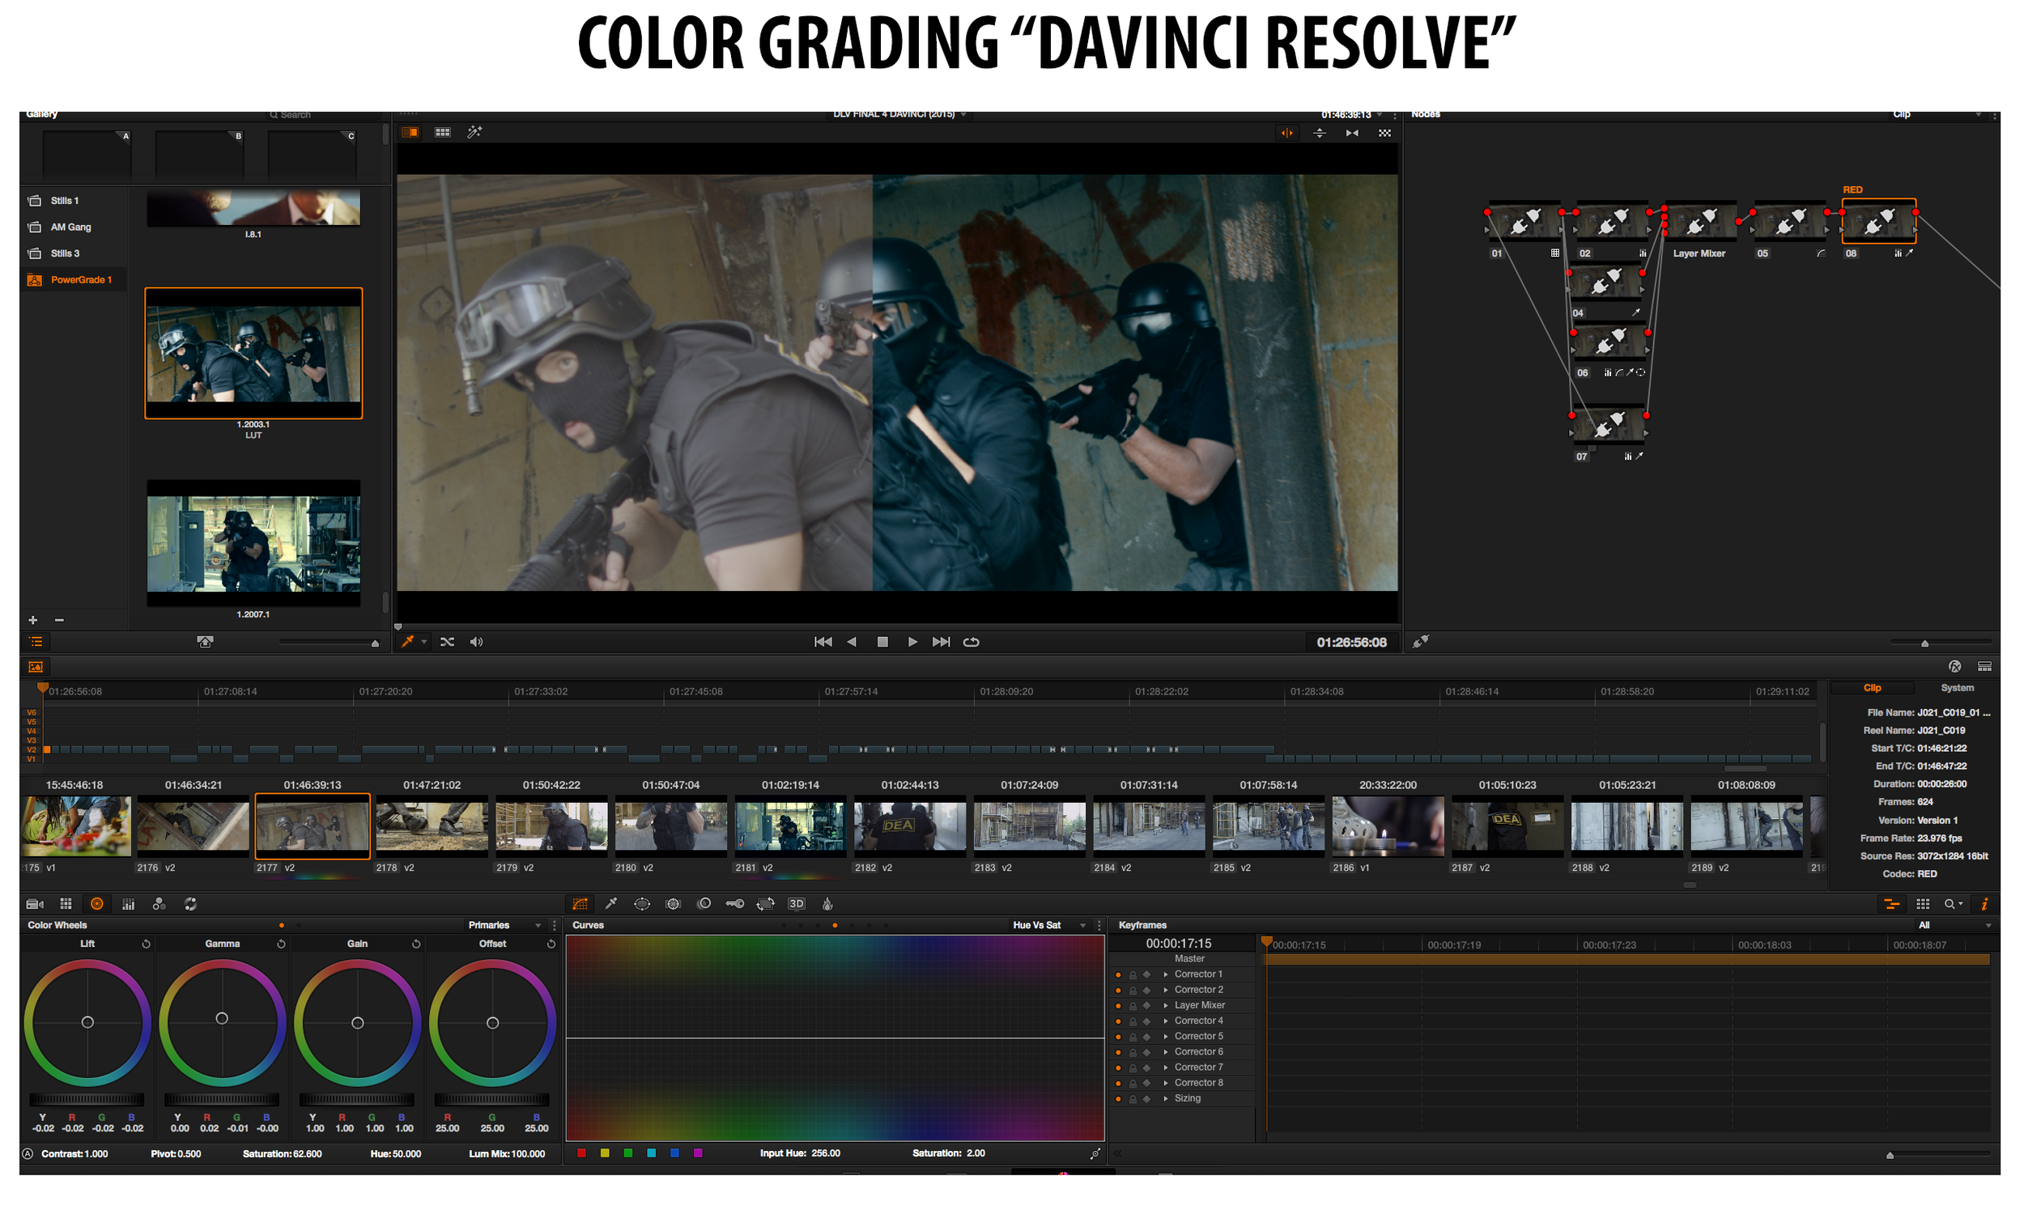This screenshot has width=2024, height=1227.
Task: Select clip 2181 thumbnail in timeline
Action: (789, 826)
